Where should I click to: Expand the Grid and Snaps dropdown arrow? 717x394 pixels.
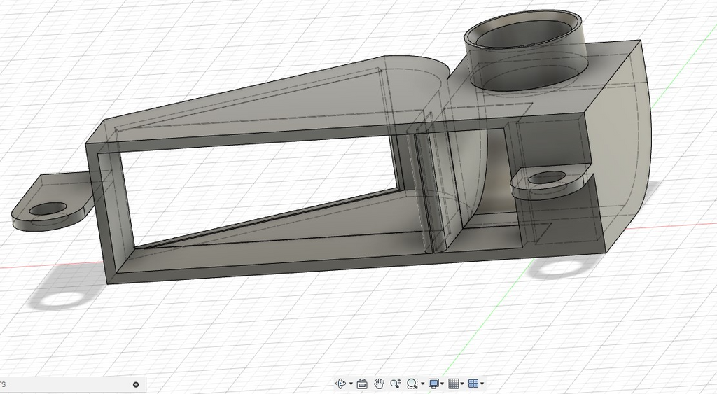(x=462, y=384)
